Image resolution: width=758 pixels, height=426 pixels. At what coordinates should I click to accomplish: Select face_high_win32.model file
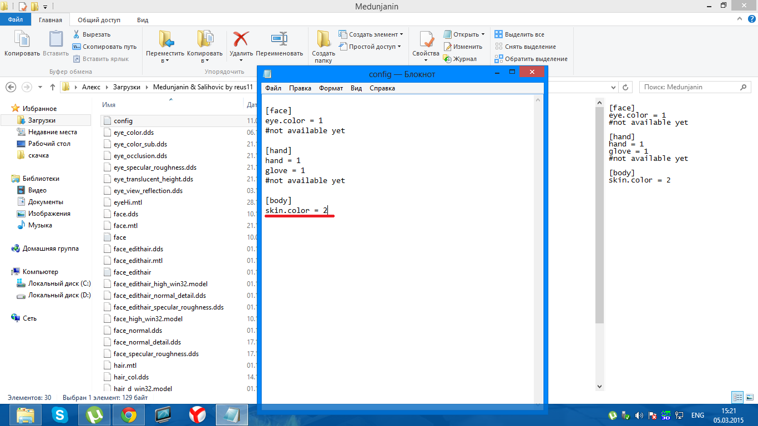coord(148,319)
